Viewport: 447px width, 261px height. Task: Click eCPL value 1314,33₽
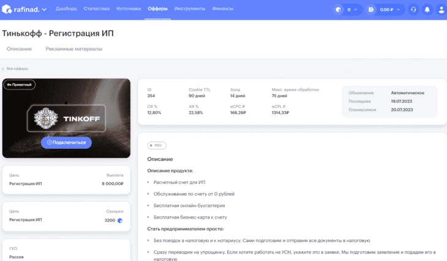coord(280,113)
